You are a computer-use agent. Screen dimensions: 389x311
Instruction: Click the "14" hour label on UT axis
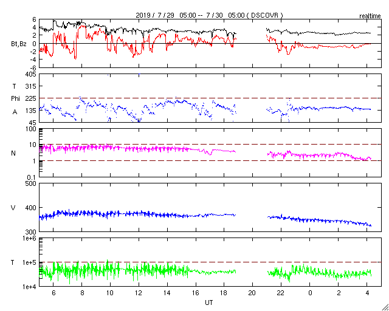(x=168, y=293)
